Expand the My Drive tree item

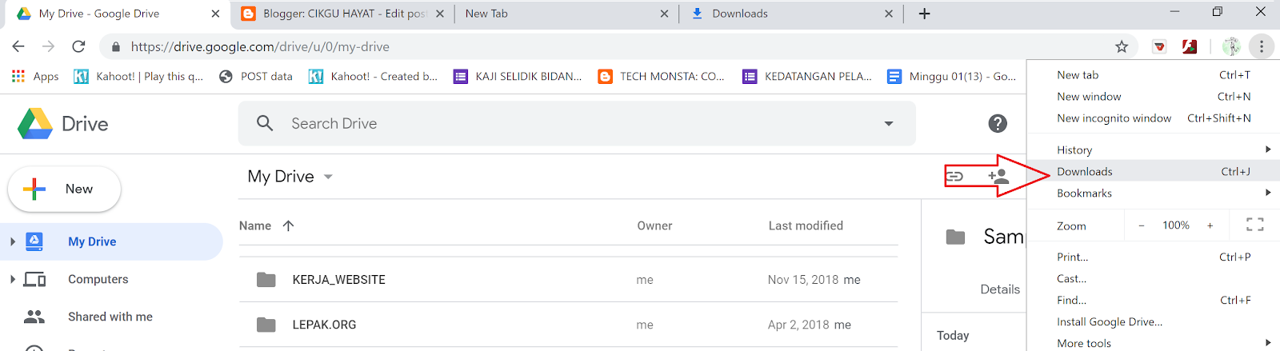click(x=12, y=241)
